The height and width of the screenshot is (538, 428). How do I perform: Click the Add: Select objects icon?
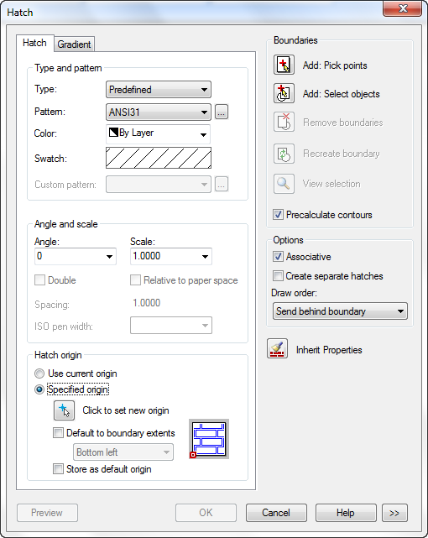pos(284,93)
